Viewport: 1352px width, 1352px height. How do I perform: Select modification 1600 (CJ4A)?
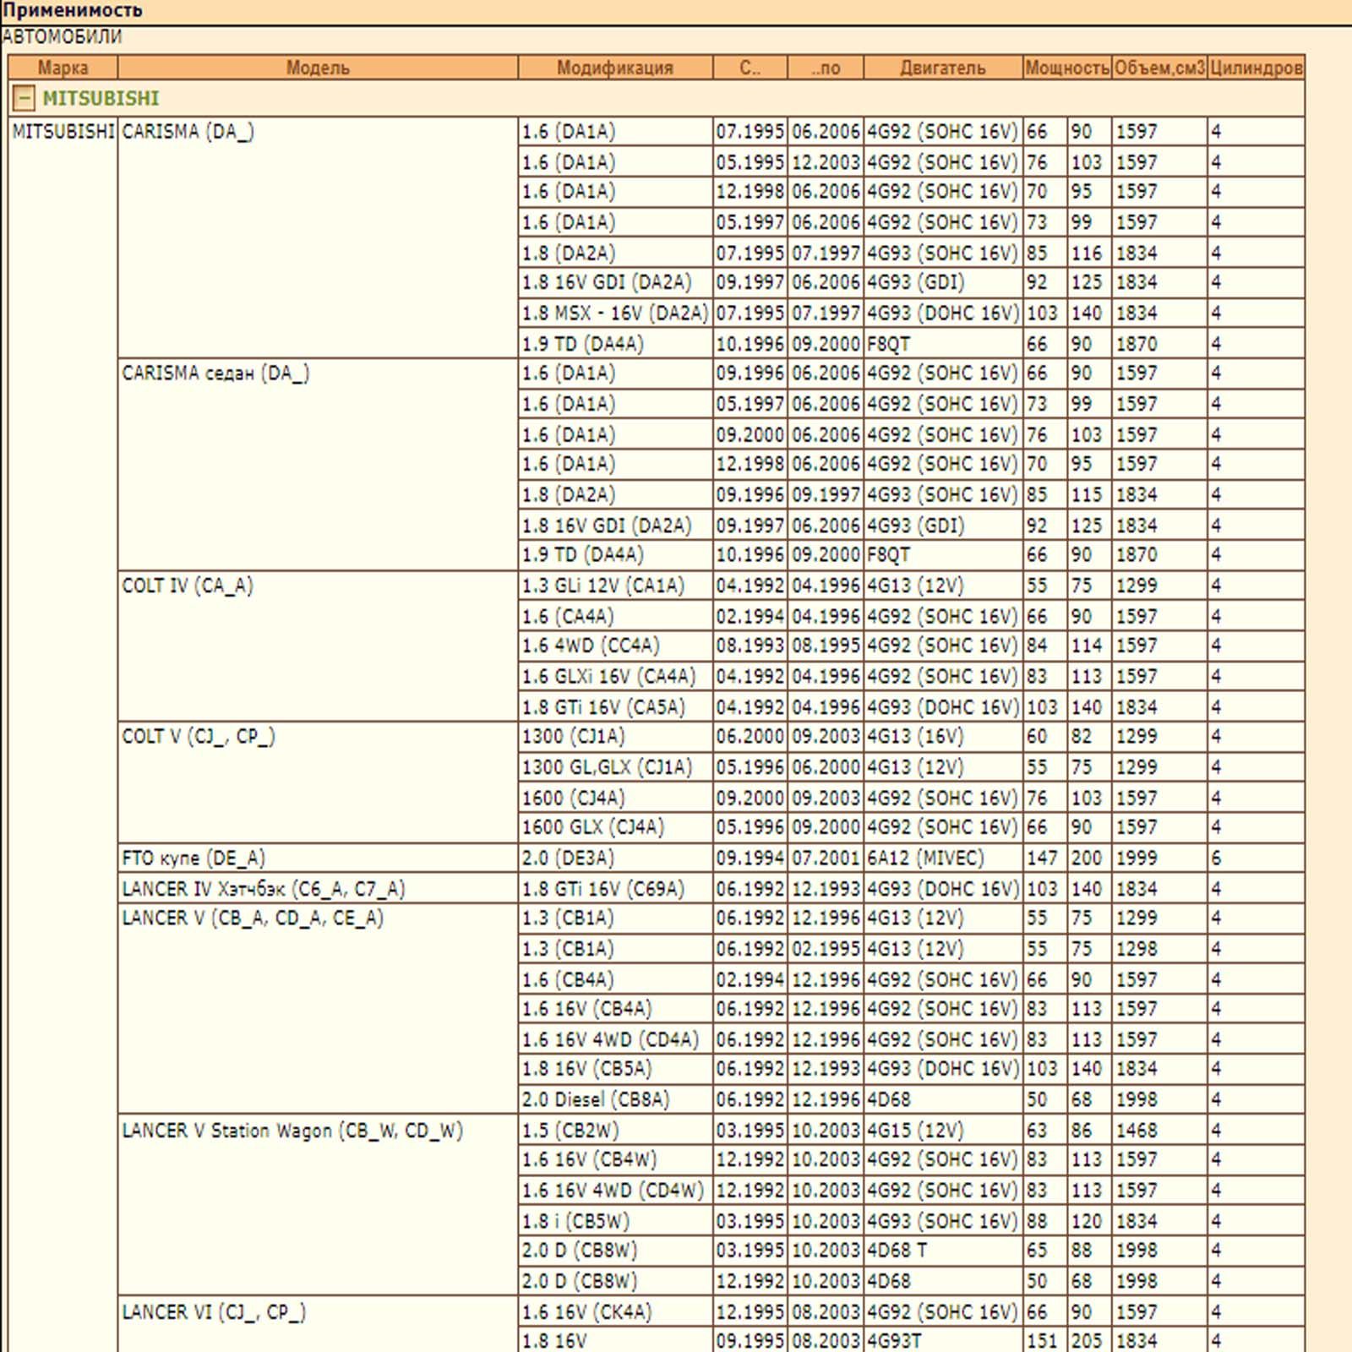615,798
